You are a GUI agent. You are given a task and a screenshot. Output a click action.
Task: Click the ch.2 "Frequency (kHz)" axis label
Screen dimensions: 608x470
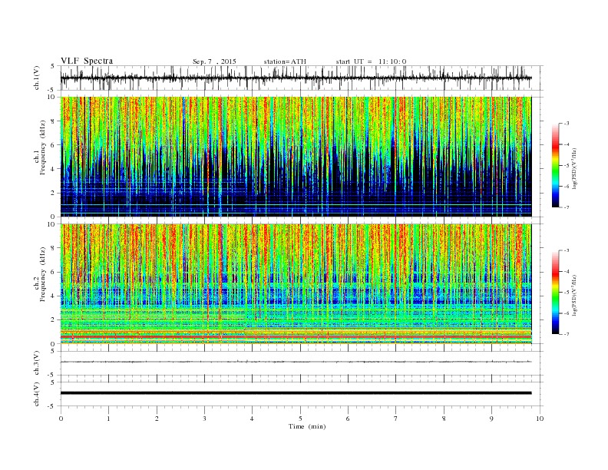click(x=43, y=275)
